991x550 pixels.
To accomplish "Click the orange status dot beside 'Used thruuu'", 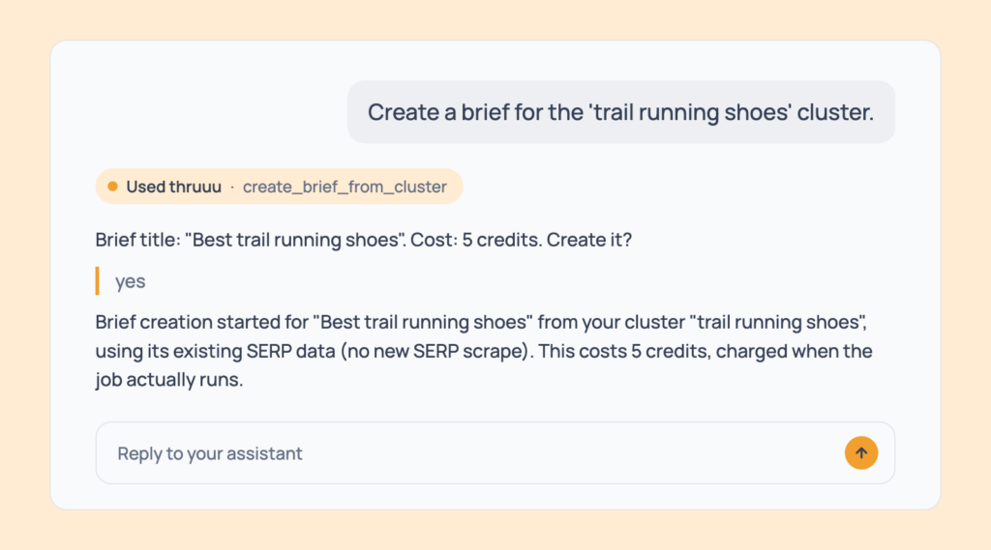I will (112, 187).
